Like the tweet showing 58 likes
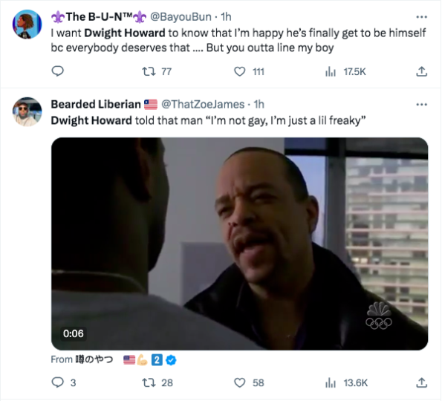Image resolution: width=442 pixels, height=401 pixels. [x=249, y=382]
